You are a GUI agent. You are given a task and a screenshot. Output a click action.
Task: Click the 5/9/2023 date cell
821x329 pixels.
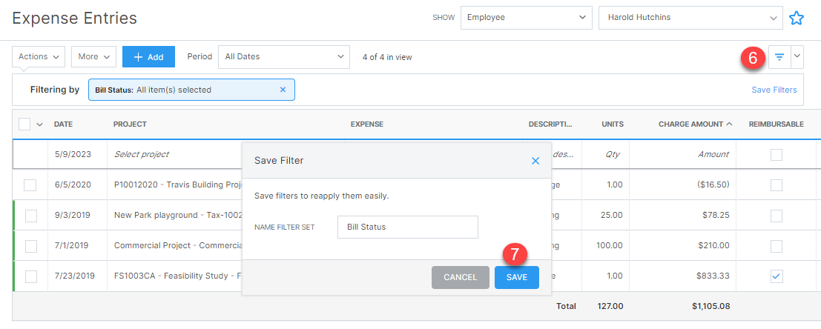point(73,154)
